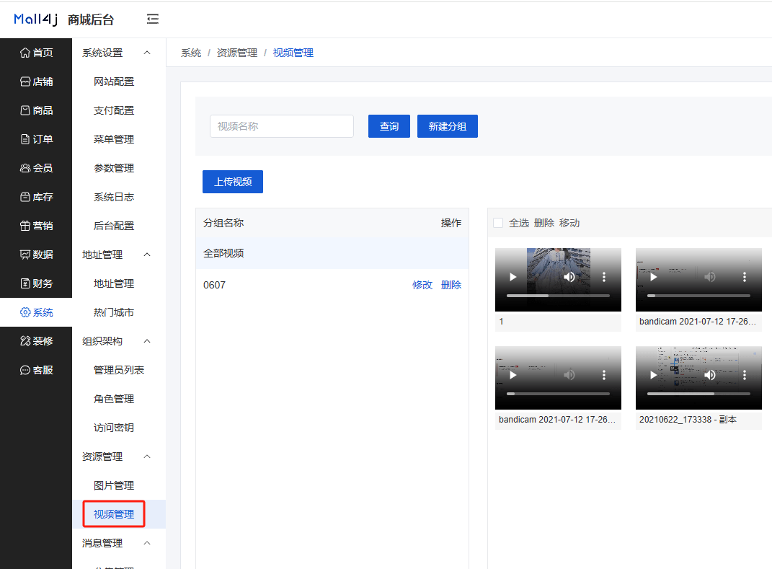Open 图片管理 menu item

click(114, 485)
